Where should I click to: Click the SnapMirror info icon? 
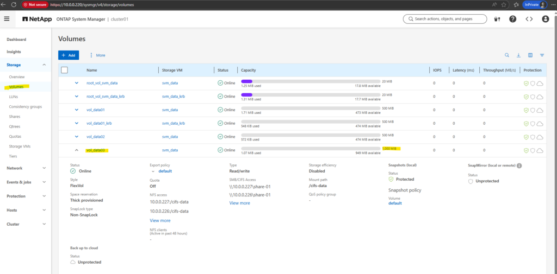click(x=519, y=165)
